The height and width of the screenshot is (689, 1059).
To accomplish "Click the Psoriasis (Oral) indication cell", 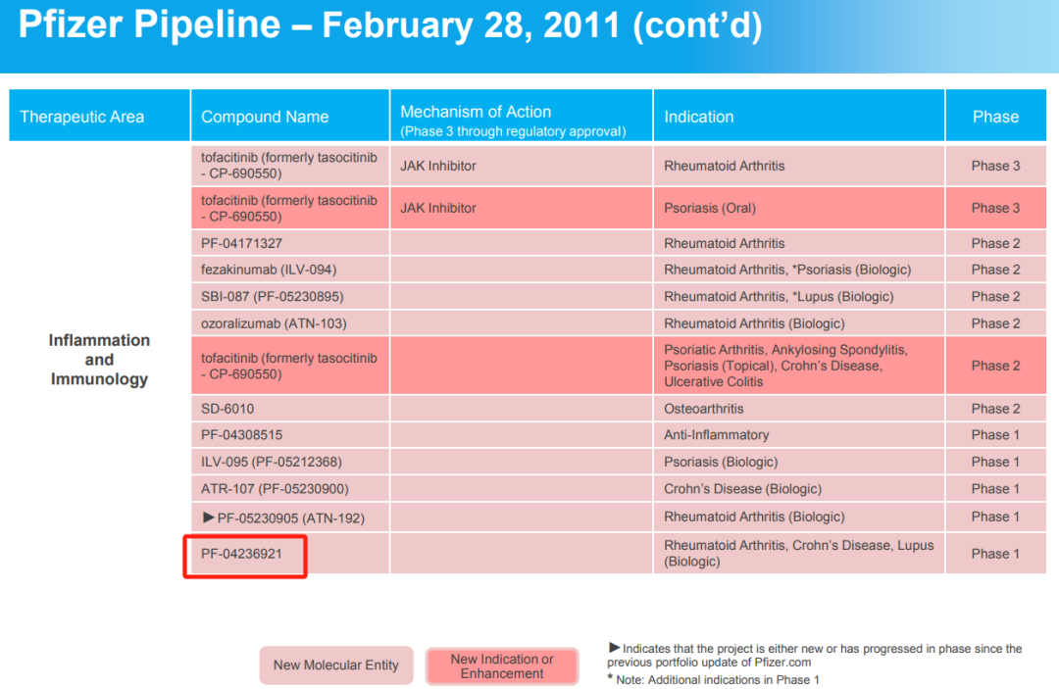I will [x=799, y=209].
